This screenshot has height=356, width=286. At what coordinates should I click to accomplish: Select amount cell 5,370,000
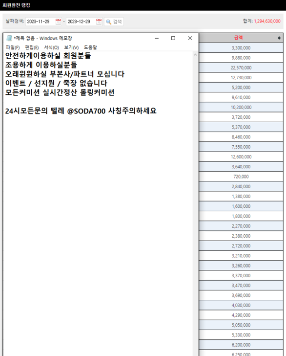[x=241, y=127]
